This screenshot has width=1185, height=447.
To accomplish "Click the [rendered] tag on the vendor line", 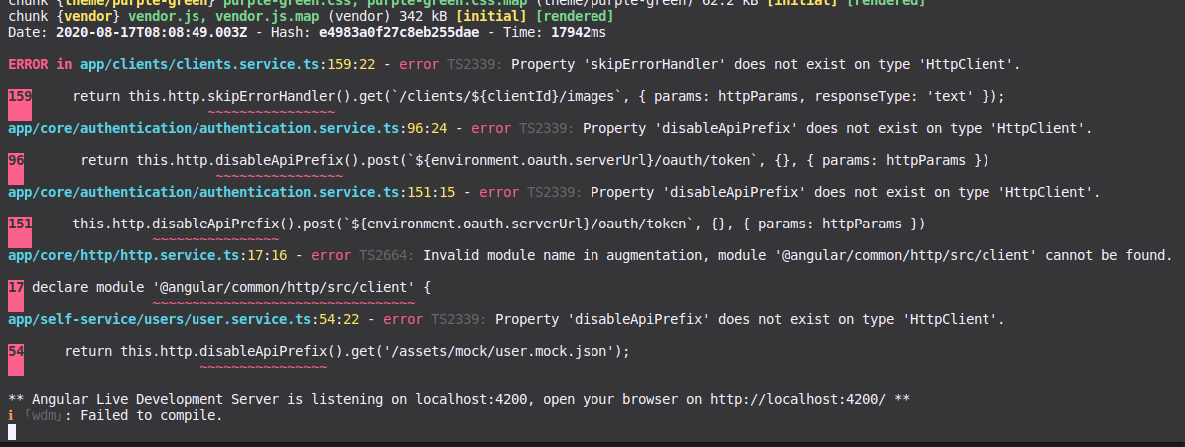I will pyautogui.click(x=574, y=17).
